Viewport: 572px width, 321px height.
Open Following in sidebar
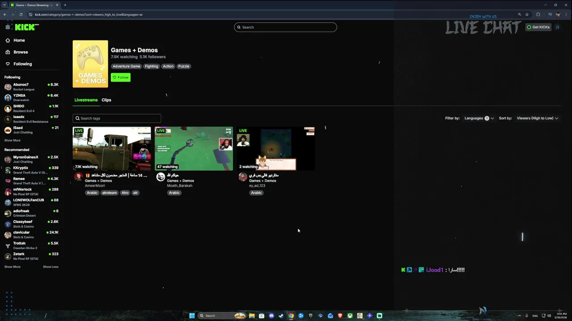click(22, 64)
